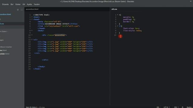Click cursor position 'Satır 10, Kolon 1'

[31, 107]
